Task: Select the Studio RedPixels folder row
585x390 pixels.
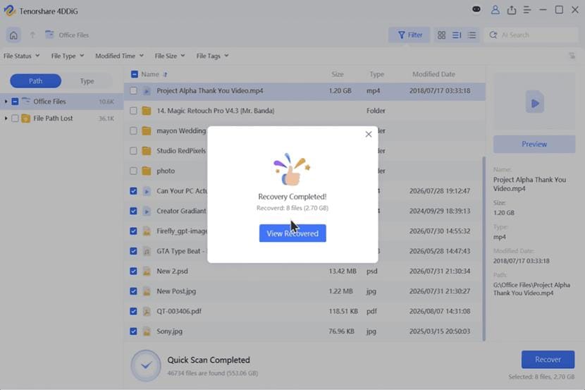Action: (304, 151)
